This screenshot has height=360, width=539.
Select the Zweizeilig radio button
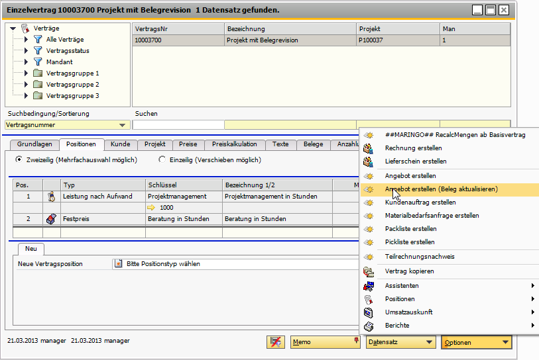click(19, 160)
